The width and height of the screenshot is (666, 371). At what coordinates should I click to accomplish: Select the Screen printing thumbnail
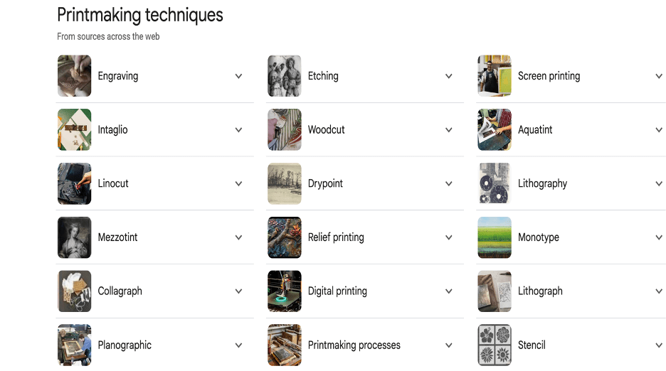[495, 76]
